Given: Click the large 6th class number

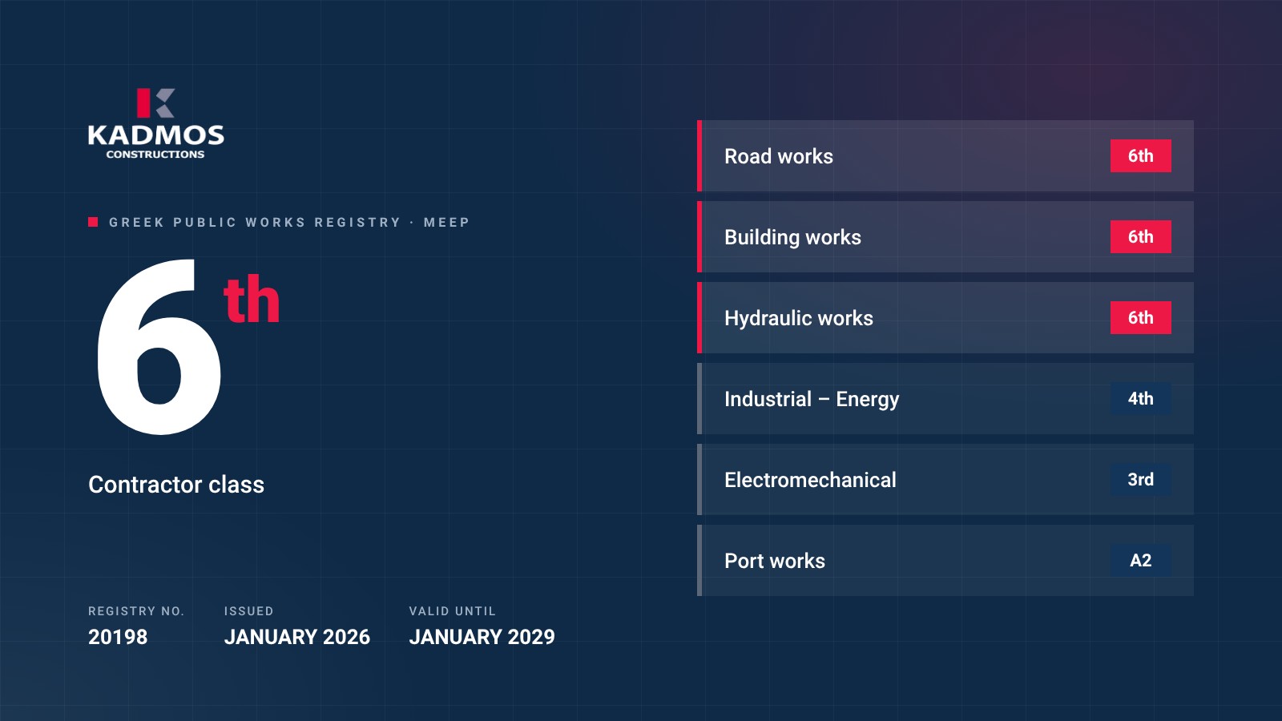Looking at the screenshot, I should point(187,347).
